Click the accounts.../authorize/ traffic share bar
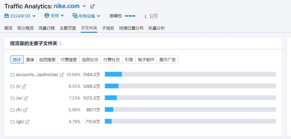291x139 pixels. [x=190, y=74]
